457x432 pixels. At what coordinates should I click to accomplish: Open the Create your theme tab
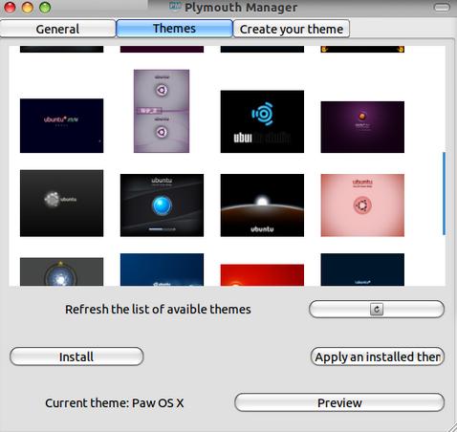tap(292, 29)
